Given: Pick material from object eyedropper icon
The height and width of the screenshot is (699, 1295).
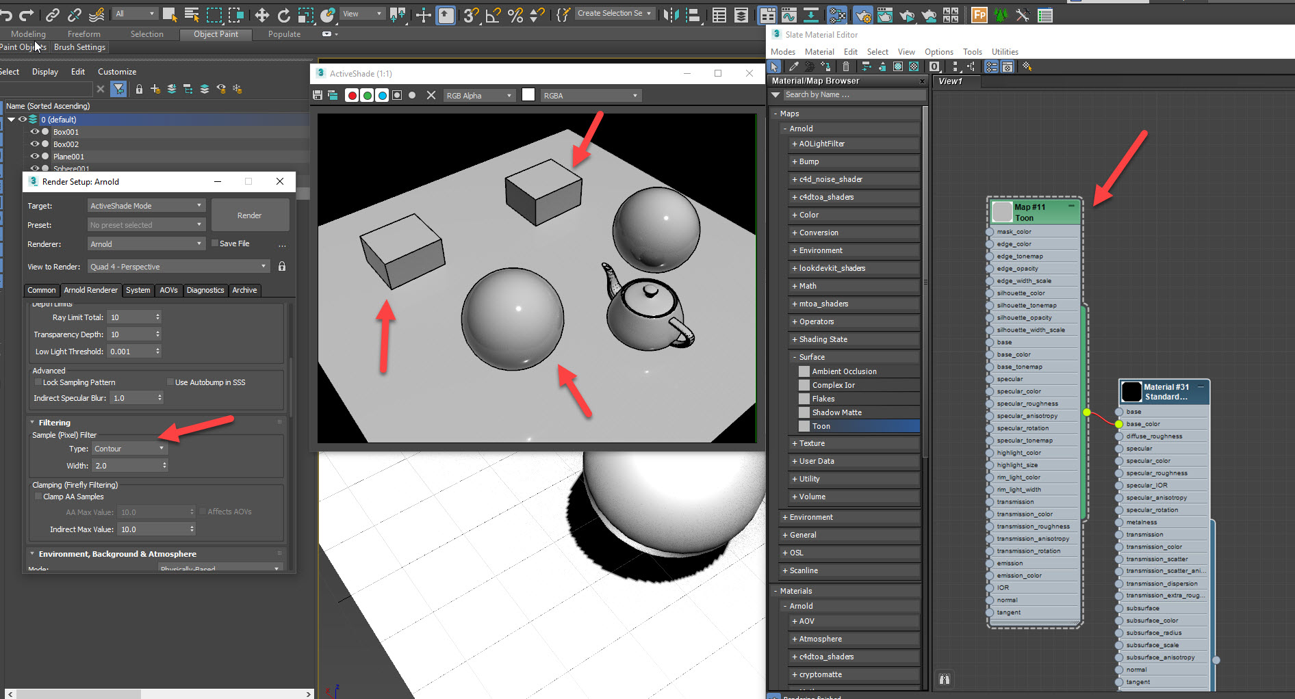Looking at the screenshot, I should point(793,66).
